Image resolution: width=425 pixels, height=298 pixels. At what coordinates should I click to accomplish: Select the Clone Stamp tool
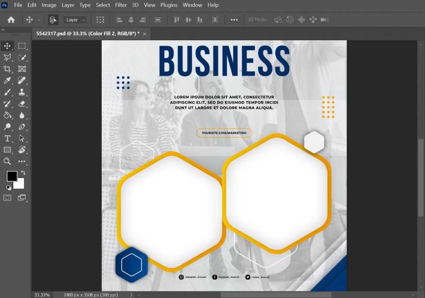pyautogui.click(x=22, y=92)
